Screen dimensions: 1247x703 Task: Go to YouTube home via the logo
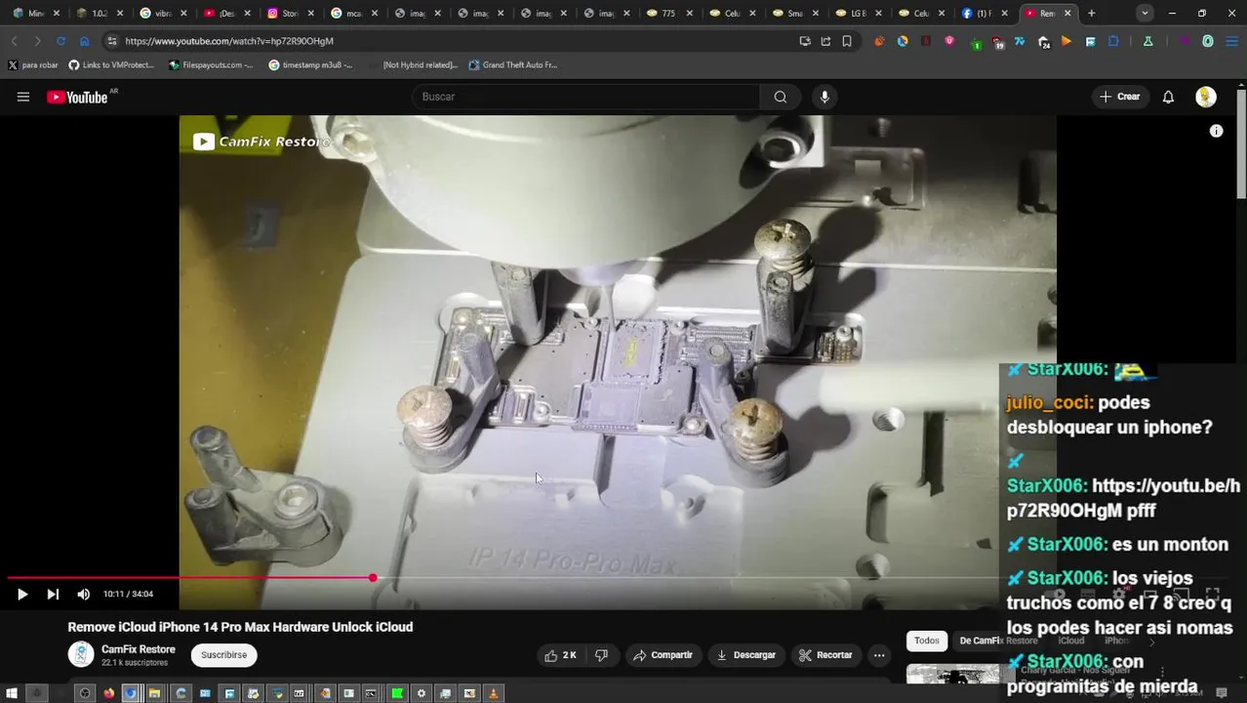[77, 97]
